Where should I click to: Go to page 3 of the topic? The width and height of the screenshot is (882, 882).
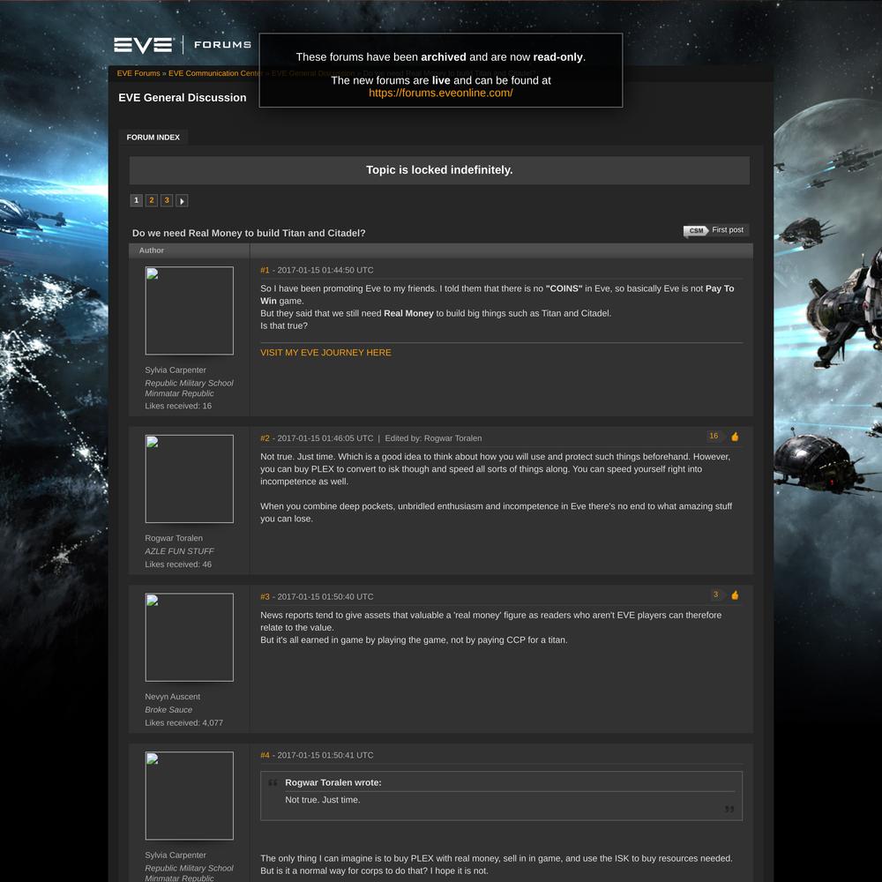pos(167,201)
